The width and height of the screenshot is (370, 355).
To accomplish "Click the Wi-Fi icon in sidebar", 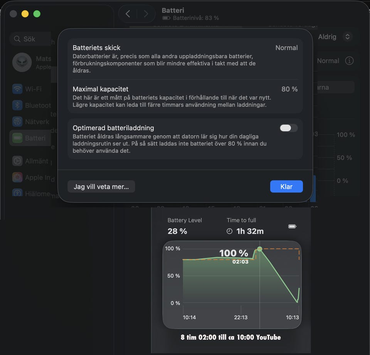I will [x=17, y=89].
